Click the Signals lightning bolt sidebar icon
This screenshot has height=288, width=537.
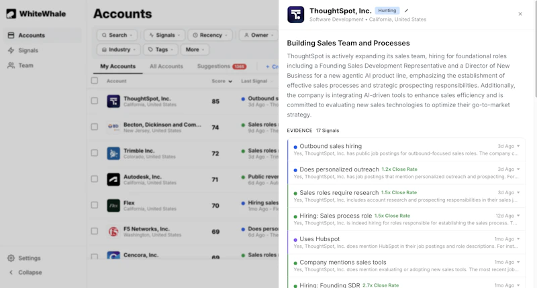11,50
